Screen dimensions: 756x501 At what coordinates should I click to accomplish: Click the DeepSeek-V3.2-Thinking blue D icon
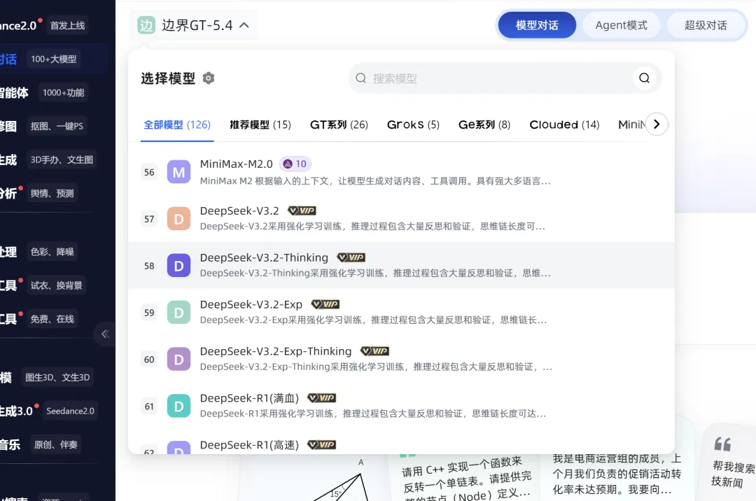[x=178, y=265]
